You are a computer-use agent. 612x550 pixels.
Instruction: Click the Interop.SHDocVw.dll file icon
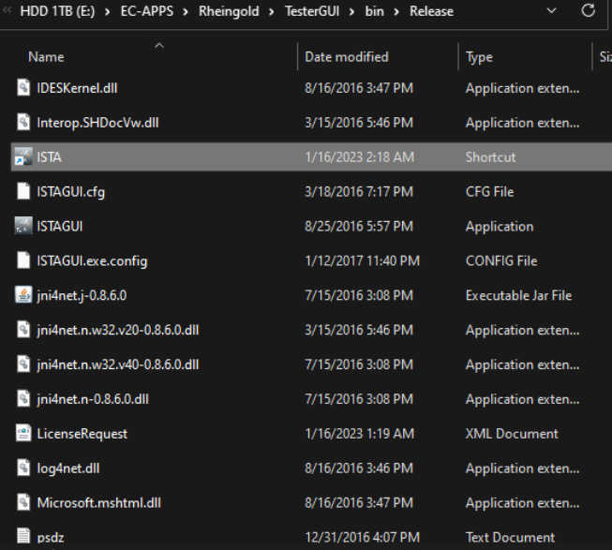point(23,122)
